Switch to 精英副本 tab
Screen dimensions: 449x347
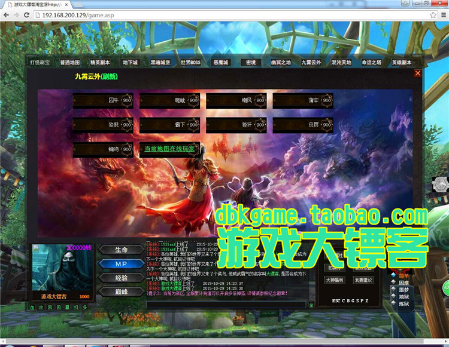point(100,62)
